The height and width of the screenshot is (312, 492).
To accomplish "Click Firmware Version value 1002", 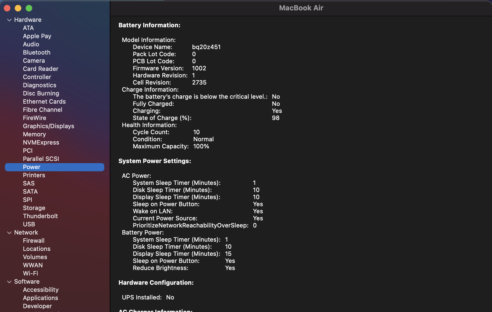I will [x=199, y=68].
